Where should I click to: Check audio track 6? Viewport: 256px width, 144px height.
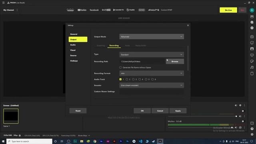coord(152,79)
